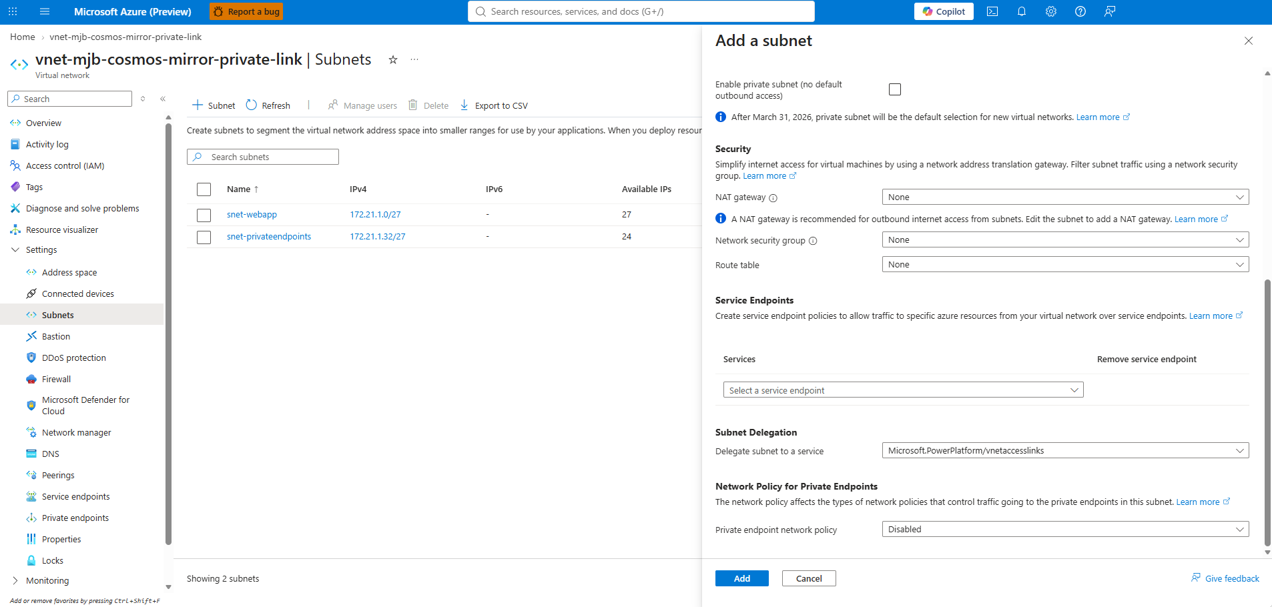1272x607 pixels.
Task: Open Private endpoint network policy dropdown
Action: pyautogui.click(x=1065, y=529)
